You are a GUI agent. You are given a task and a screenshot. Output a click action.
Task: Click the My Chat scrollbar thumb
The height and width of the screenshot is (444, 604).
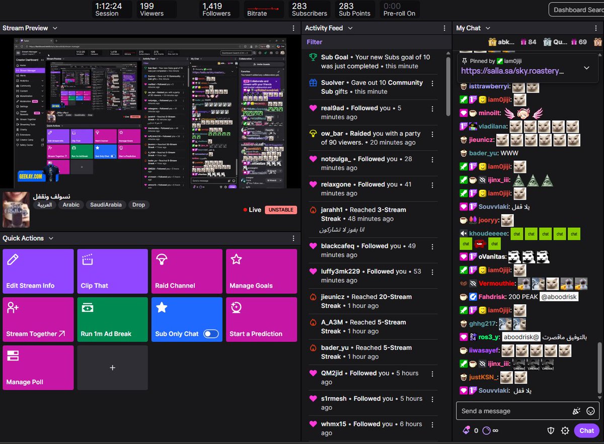coord(599,369)
